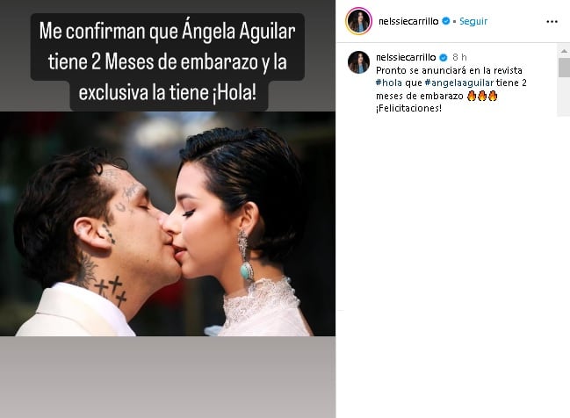Screen dimensions: 570x418
Task: Open the More options three-dot menu
Action: pos(552,22)
